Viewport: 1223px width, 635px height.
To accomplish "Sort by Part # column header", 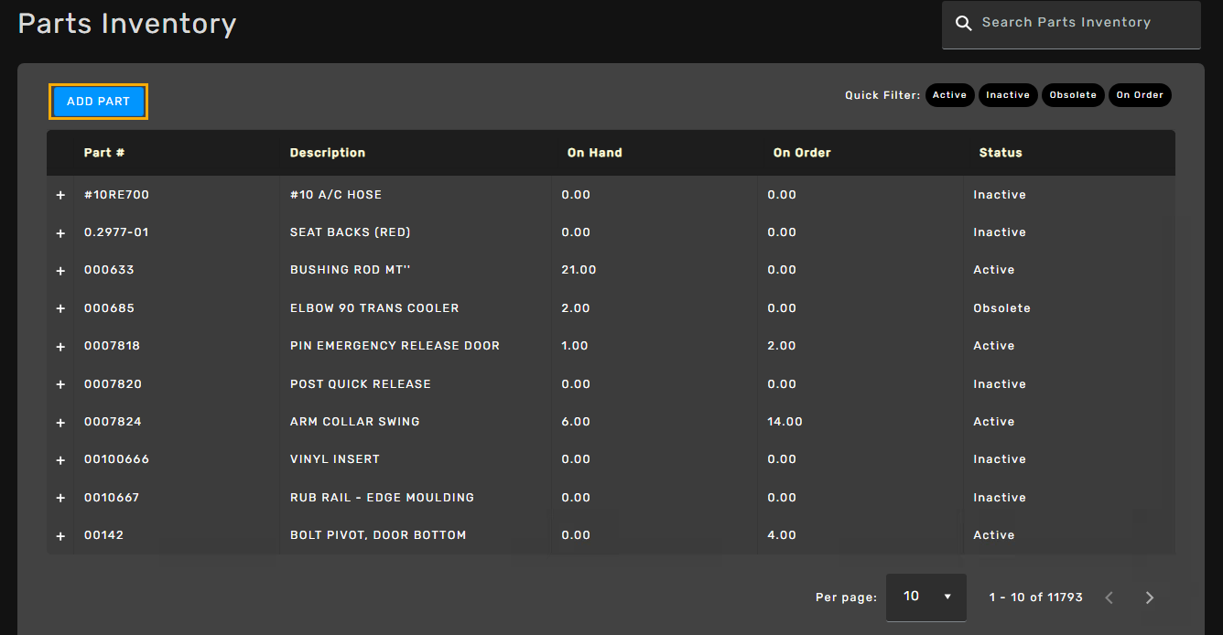I will coord(104,153).
